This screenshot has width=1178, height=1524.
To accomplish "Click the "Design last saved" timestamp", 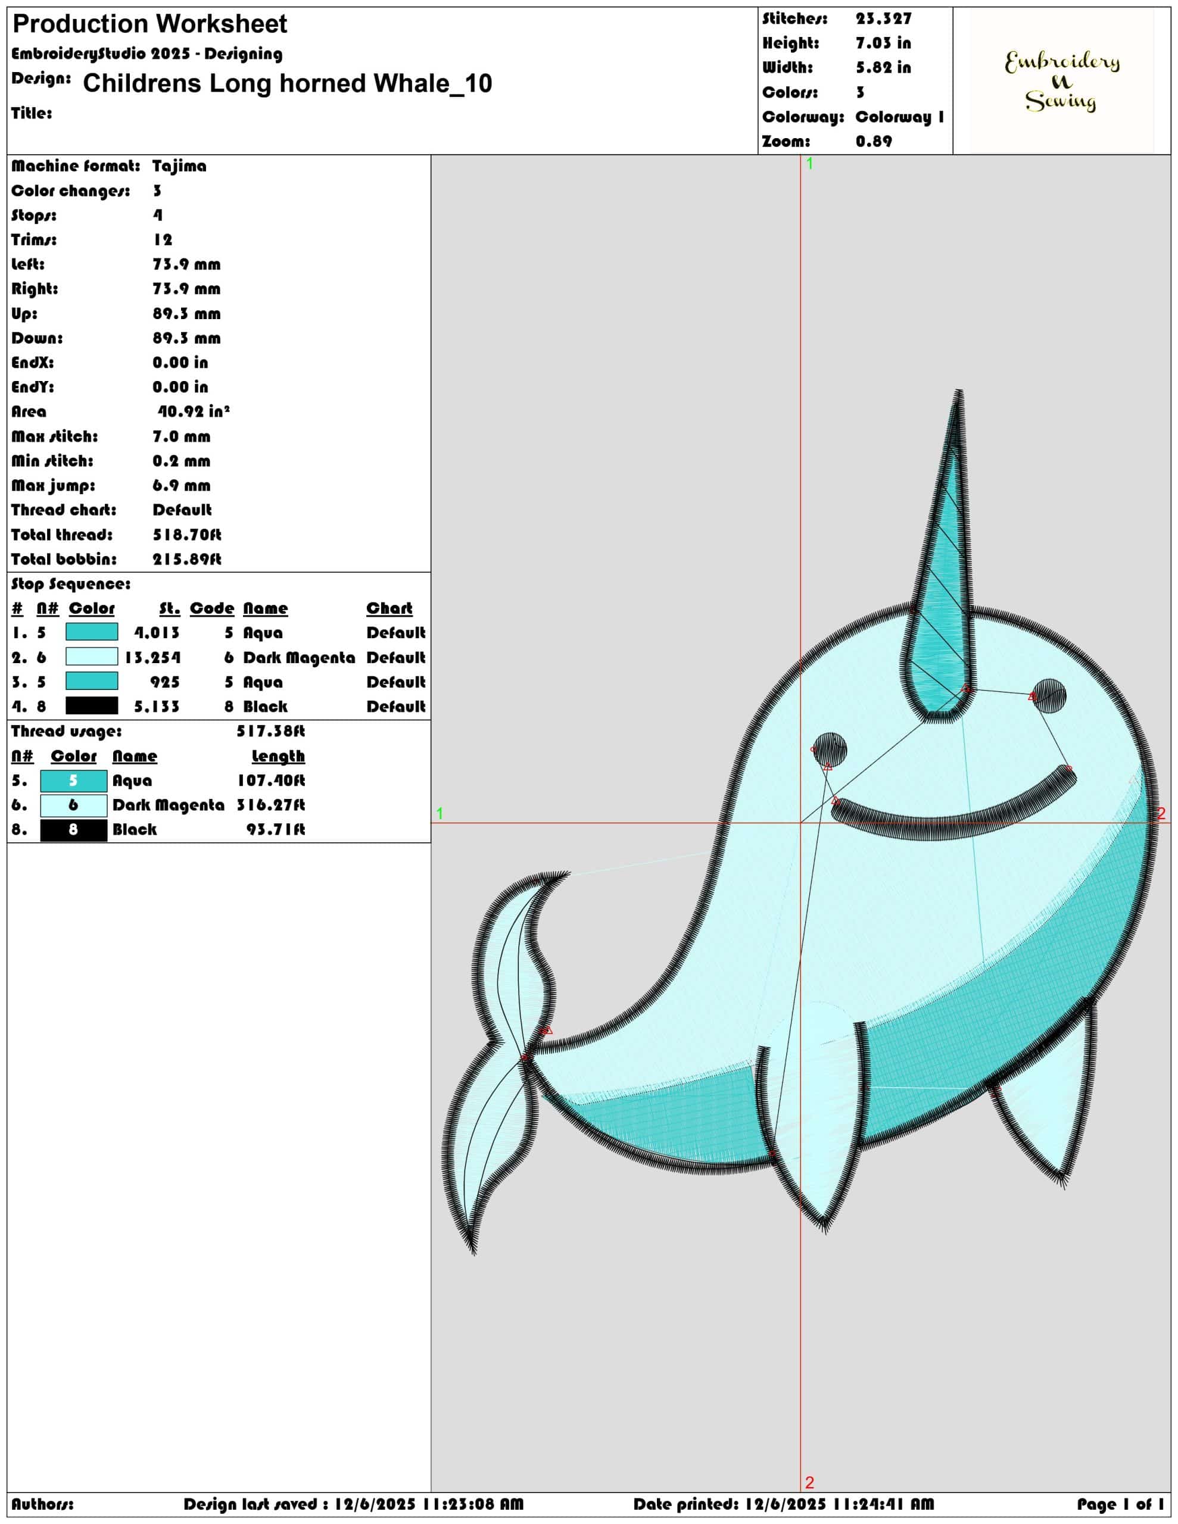I will coord(354,1504).
